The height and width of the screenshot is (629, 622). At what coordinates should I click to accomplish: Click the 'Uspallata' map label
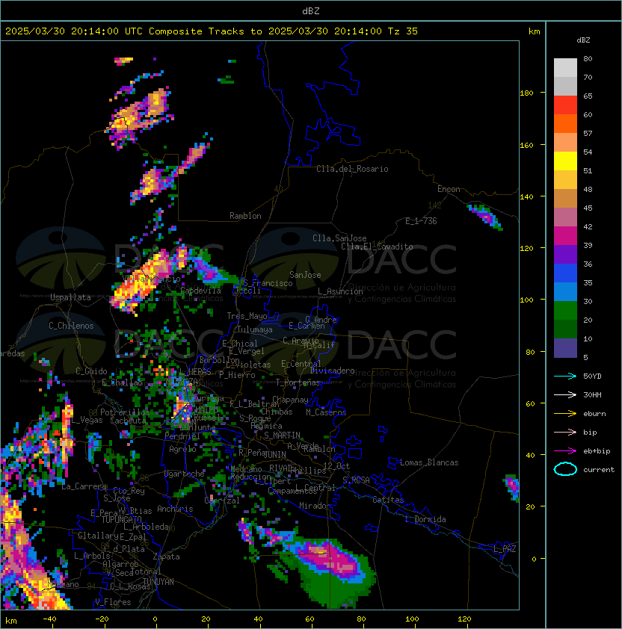(x=70, y=297)
